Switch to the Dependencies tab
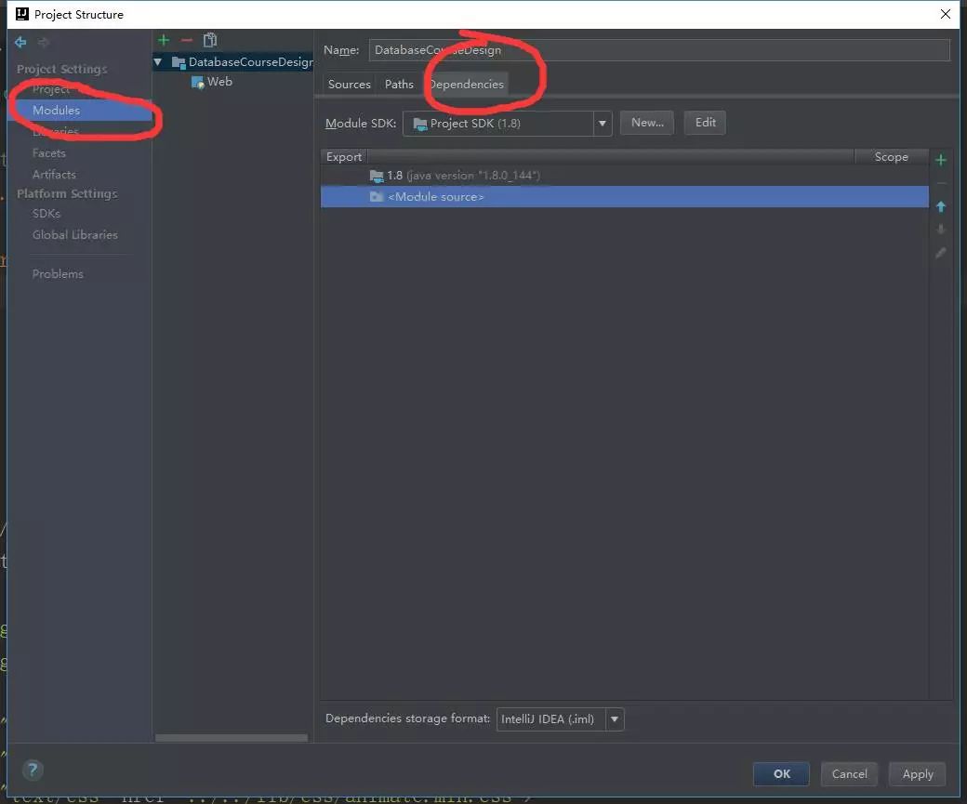The image size is (967, 804). pyautogui.click(x=466, y=85)
